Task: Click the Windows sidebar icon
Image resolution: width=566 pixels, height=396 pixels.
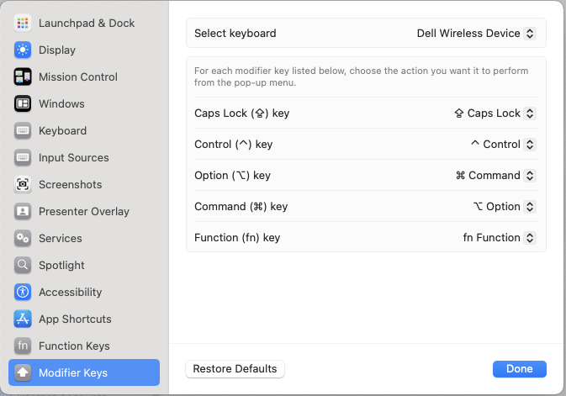Action: (x=23, y=103)
